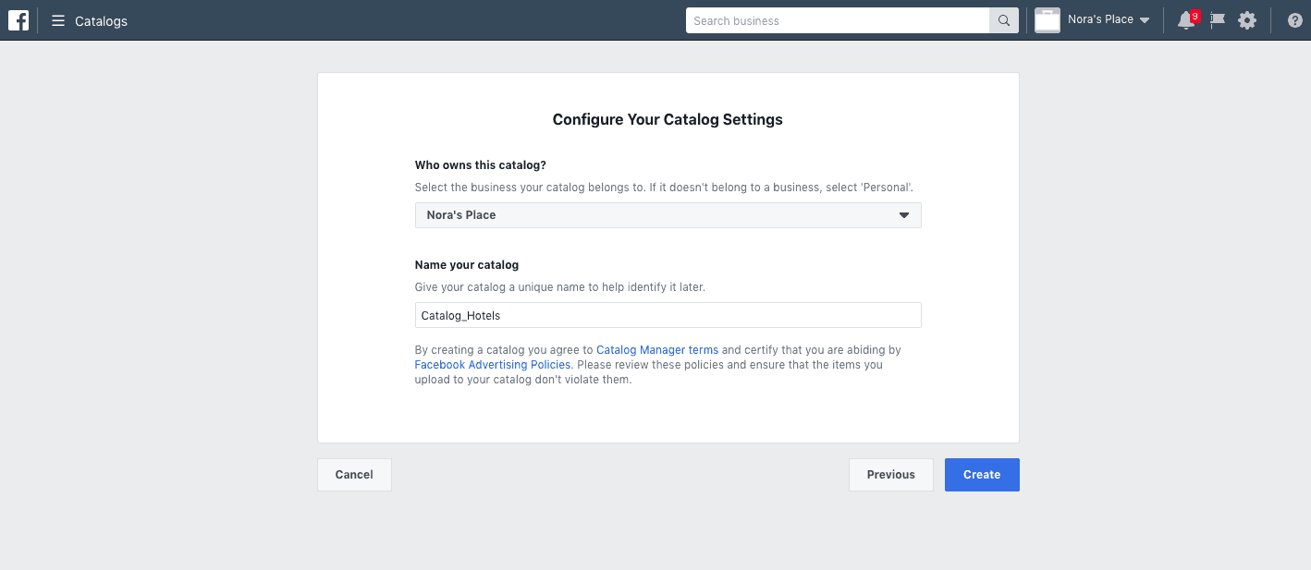This screenshot has height=570, width=1311.
Task: Focus the Search business field
Action: [837, 20]
